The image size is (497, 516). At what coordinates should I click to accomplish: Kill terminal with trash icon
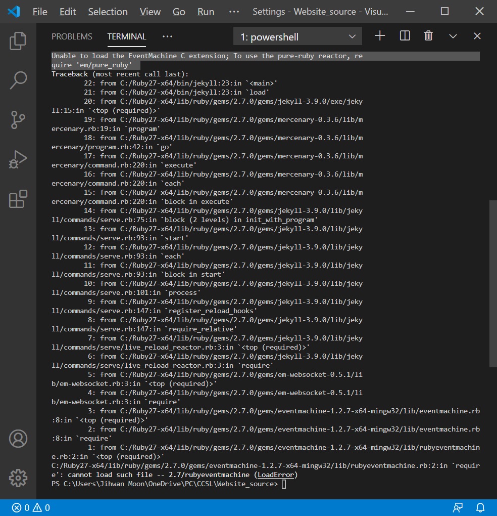(x=428, y=36)
